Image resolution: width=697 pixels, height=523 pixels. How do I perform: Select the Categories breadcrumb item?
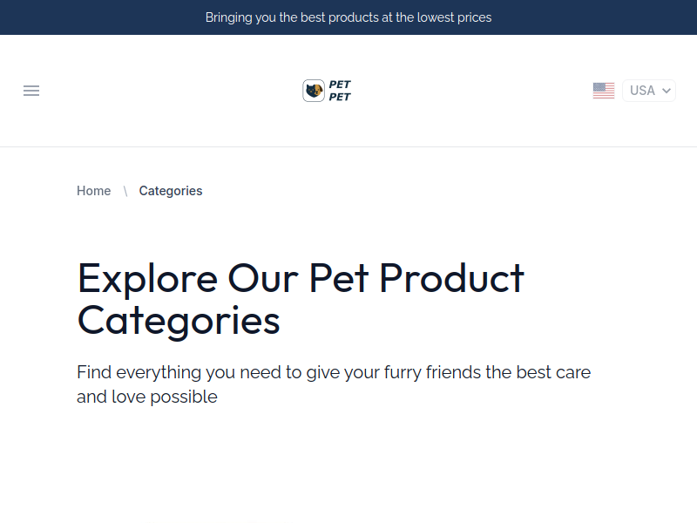coord(171,191)
